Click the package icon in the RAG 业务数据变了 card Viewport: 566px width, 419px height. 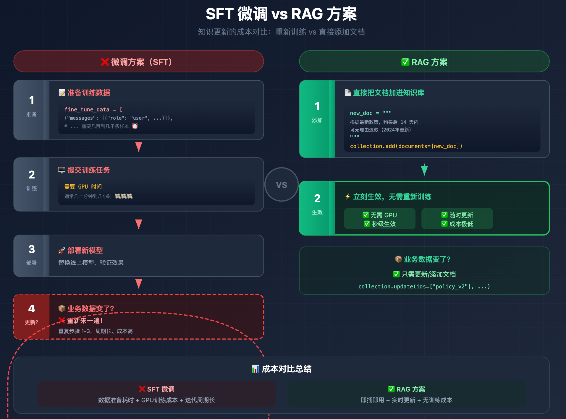398,259
